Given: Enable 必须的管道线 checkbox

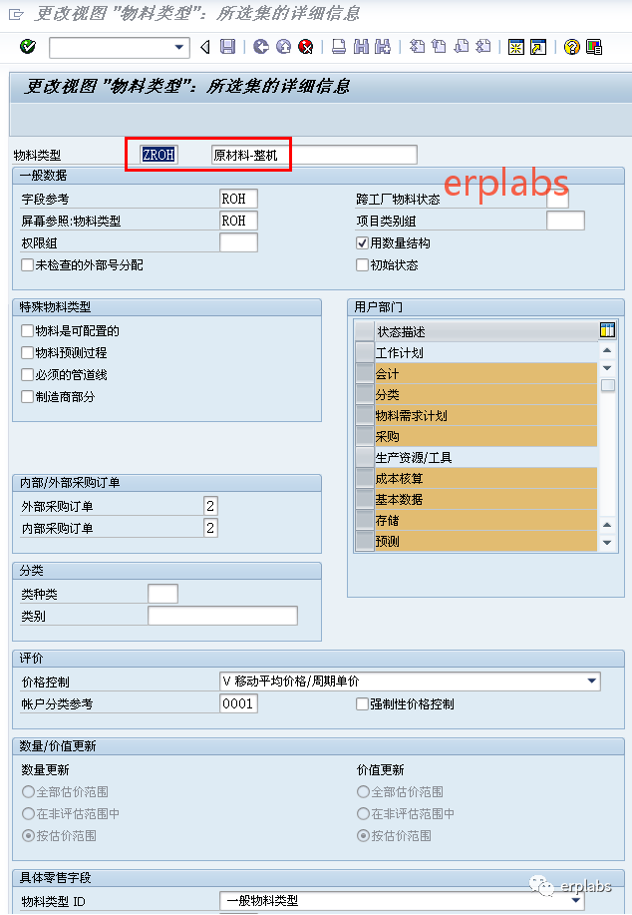Looking at the screenshot, I should pos(27,374).
